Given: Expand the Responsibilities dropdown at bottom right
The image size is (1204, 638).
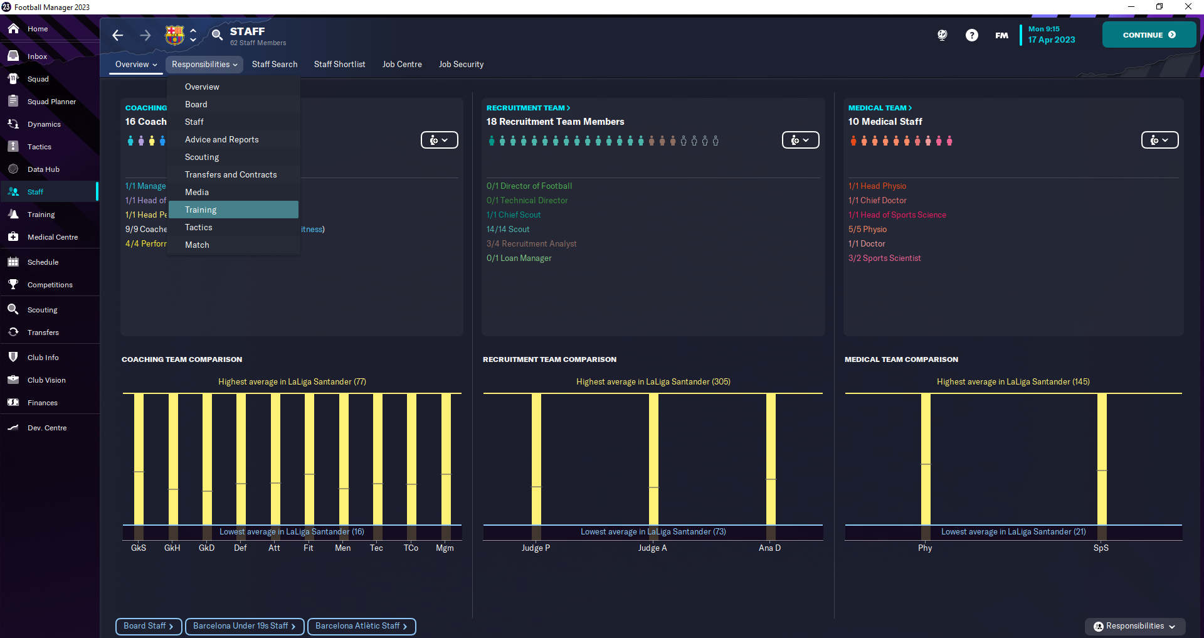Looking at the screenshot, I should click(x=1135, y=626).
